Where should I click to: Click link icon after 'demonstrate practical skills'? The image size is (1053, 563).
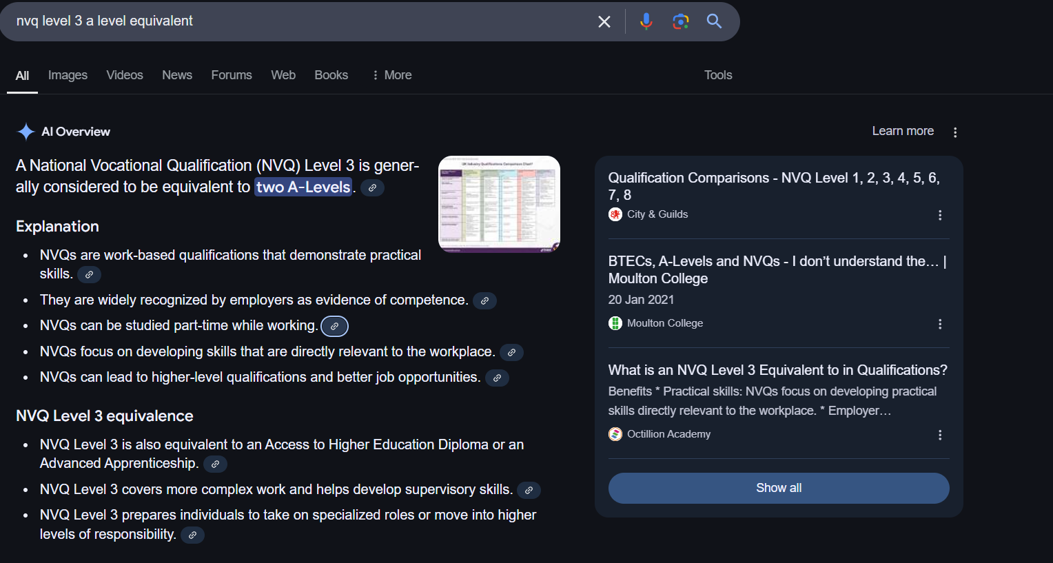pyautogui.click(x=89, y=275)
